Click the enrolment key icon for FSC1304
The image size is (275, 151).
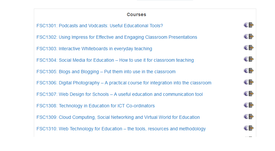pos(251,59)
